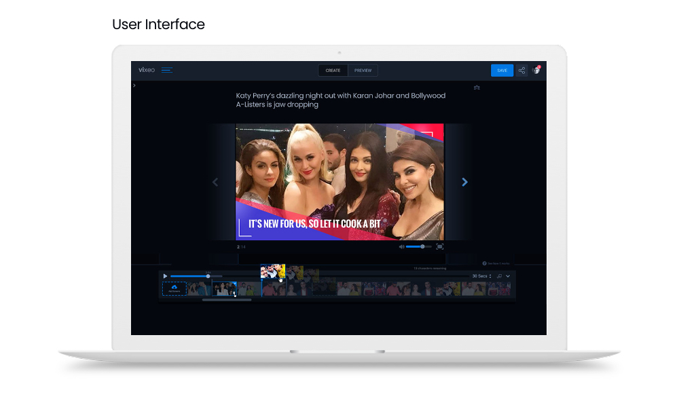Switch to the CREATE tab

click(x=333, y=71)
